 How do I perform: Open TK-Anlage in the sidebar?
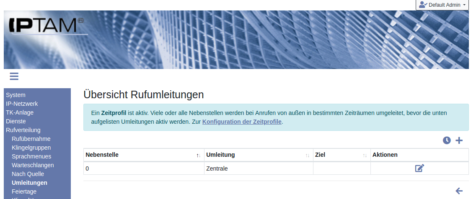tap(20, 112)
